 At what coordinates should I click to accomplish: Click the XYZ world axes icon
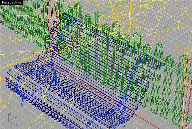coord(13,119)
